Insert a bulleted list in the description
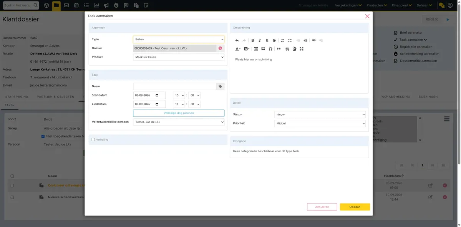The height and width of the screenshot is (227, 461). coord(290,40)
